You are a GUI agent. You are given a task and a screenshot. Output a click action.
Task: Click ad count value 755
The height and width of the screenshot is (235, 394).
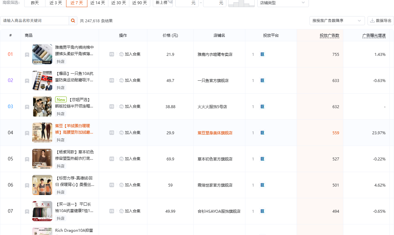click(x=336, y=54)
